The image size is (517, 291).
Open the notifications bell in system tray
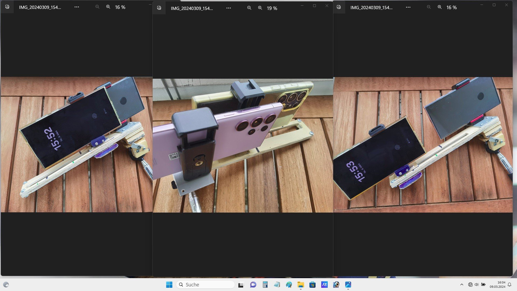click(x=509, y=285)
